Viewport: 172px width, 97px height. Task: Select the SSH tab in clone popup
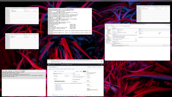pyautogui.click(x=76, y=75)
